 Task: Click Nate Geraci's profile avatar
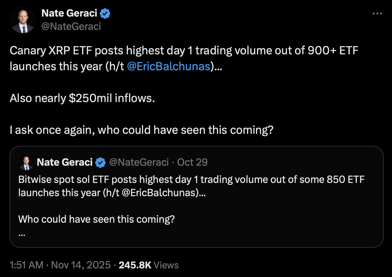(22, 20)
